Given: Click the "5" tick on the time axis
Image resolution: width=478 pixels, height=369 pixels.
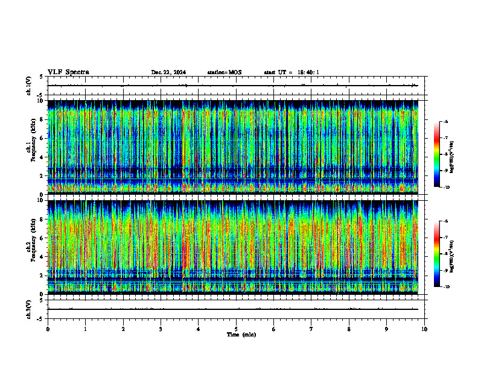Looking at the screenshot, I should click(x=236, y=329).
